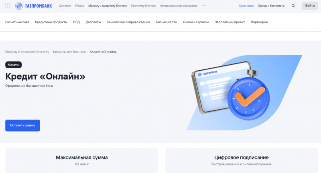Click text быстрое решение и онлайн-получение
This screenshot has height=173, width=321.
[x=242, y=164]
